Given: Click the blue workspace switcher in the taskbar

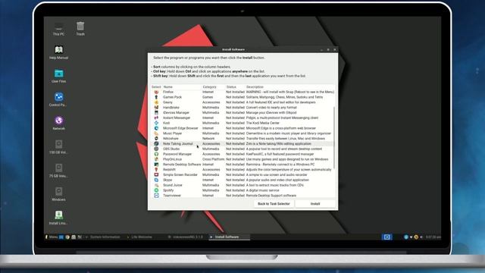Looking at the screenshot, I should click(x=387, y=237).
